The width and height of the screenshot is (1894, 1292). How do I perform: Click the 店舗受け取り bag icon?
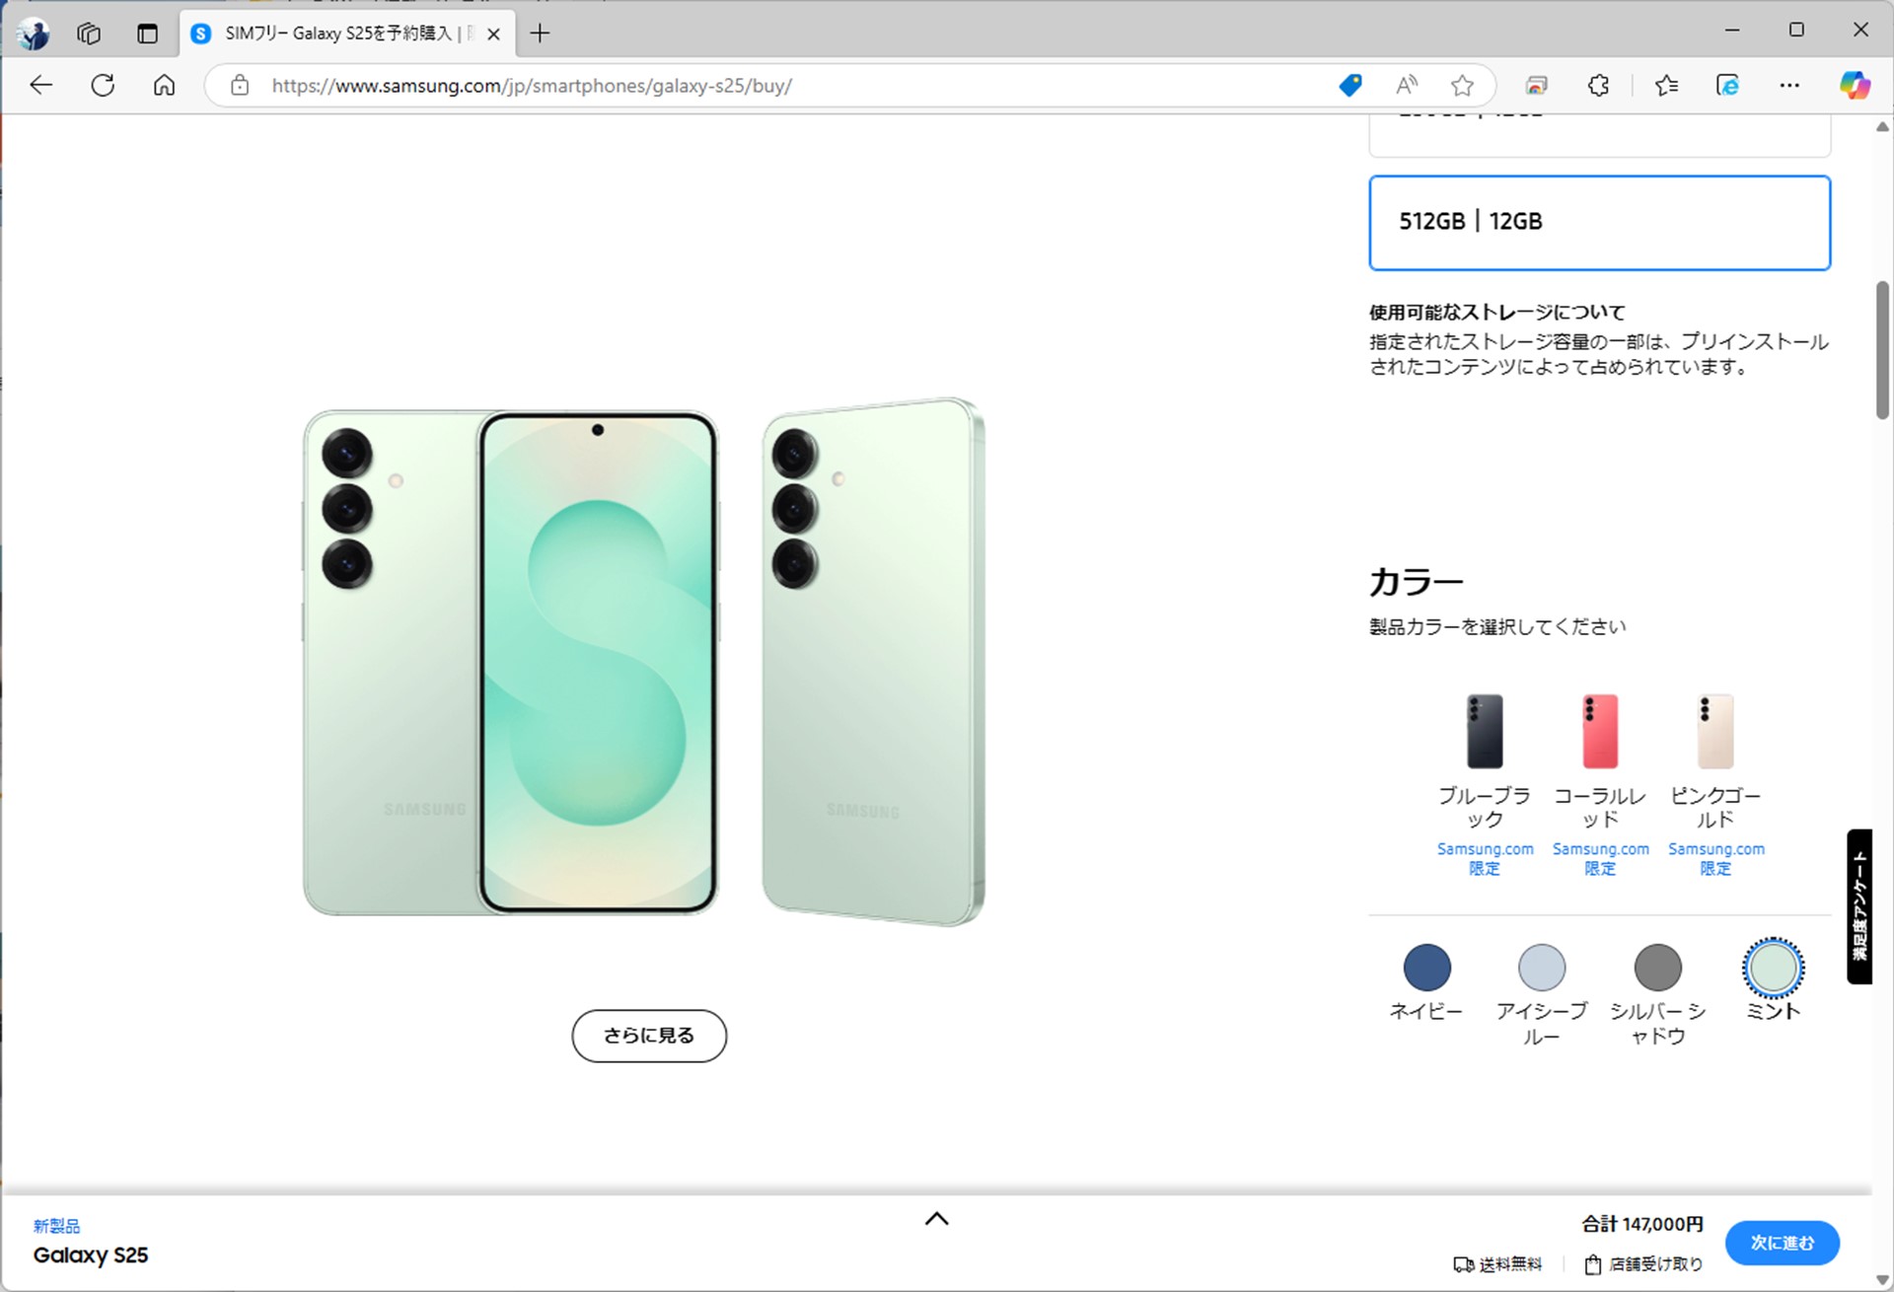tap(1592, 1264)
